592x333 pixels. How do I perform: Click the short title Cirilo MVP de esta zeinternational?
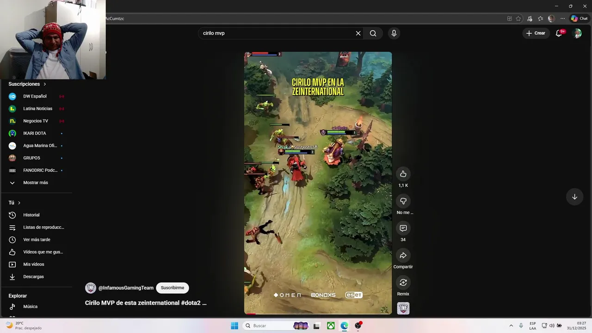pyautogui.click(x=146, y=303)
